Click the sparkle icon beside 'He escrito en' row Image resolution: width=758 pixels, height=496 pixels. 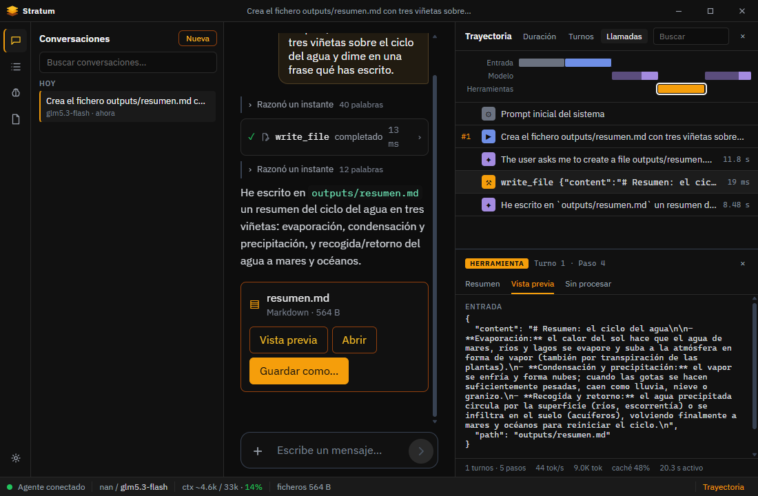coord(489,205)
